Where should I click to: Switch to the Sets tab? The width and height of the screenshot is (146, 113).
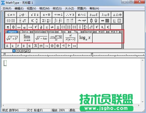point(63,32)
